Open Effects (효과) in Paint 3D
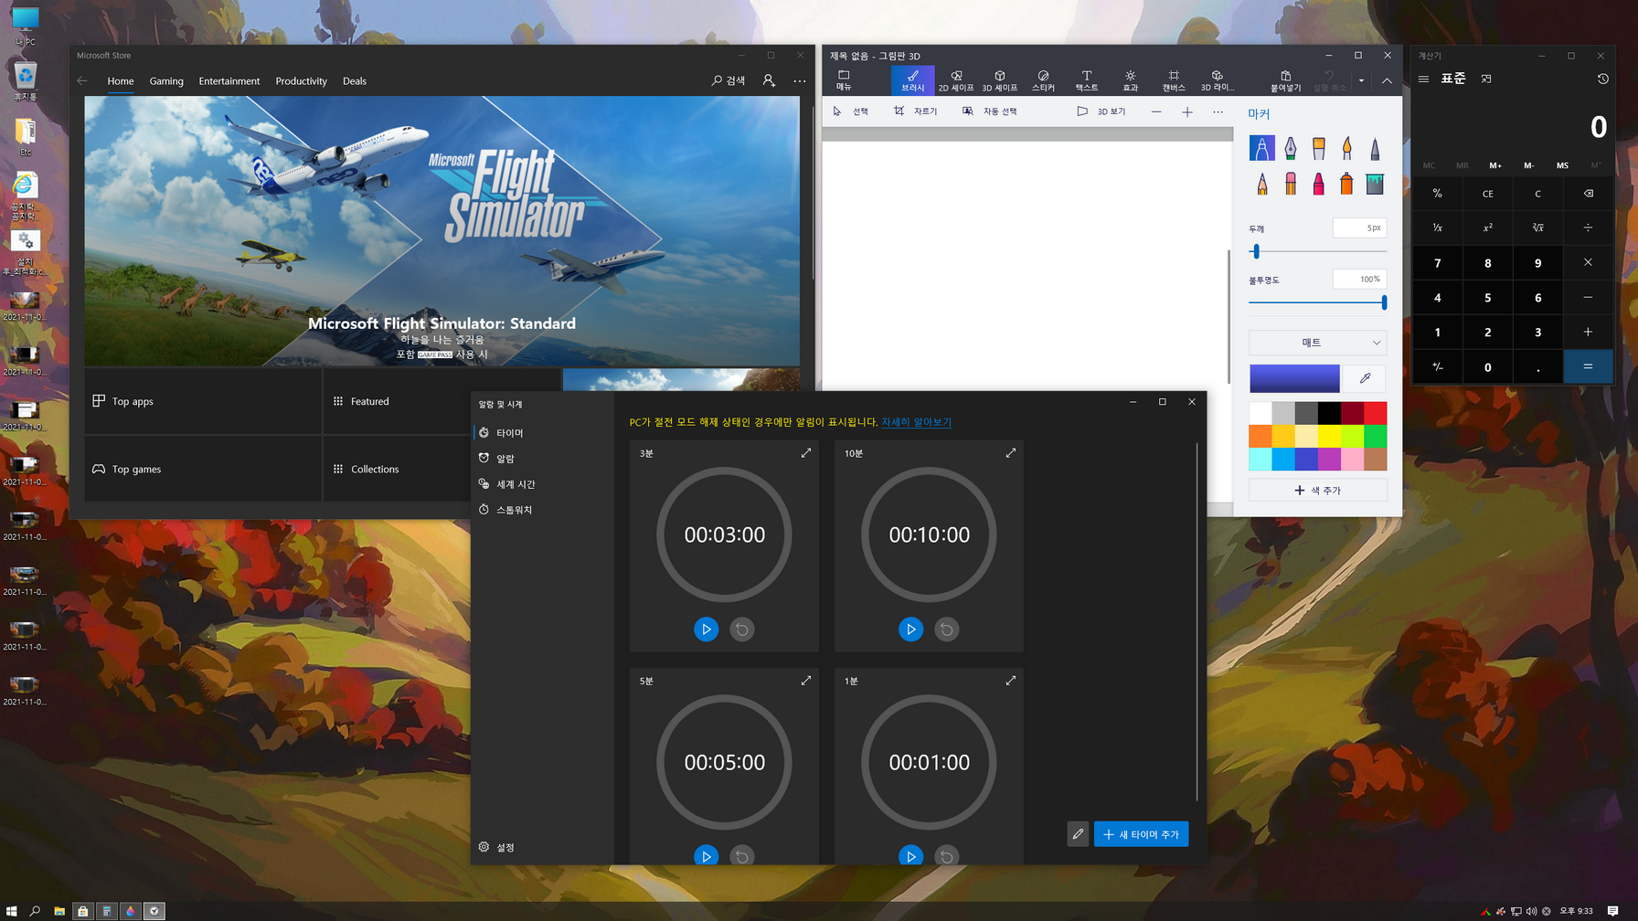The image size is (1638, 921). point(1130,80)
